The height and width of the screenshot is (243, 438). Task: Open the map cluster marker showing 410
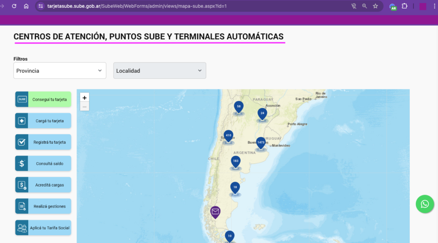click(228, 136)
